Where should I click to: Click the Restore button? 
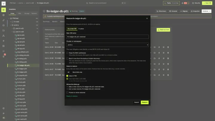[145, 102]
